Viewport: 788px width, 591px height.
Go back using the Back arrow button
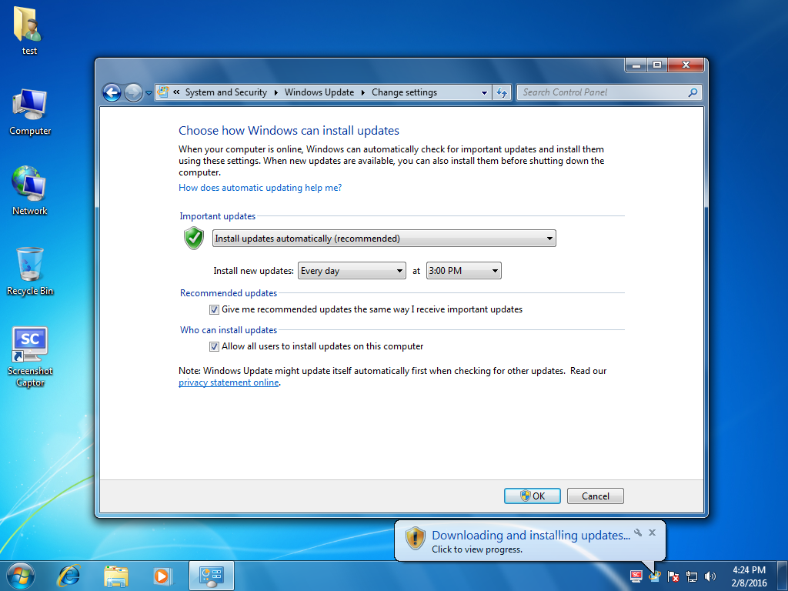(112, 92)
